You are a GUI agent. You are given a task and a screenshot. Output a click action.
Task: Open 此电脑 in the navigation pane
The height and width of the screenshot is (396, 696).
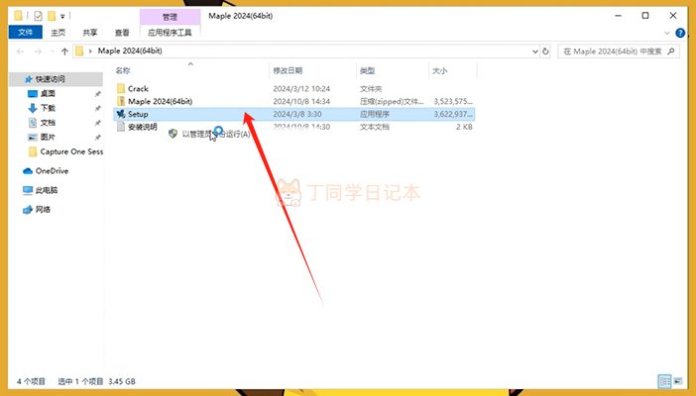(x=47, y=190)
